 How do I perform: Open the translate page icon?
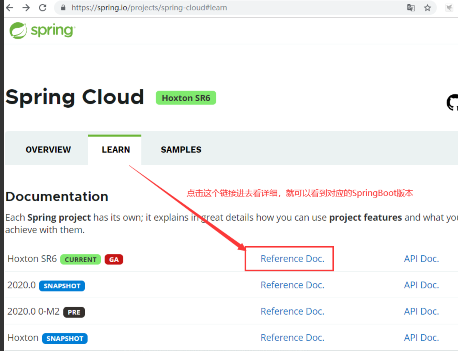coord(411,8)
